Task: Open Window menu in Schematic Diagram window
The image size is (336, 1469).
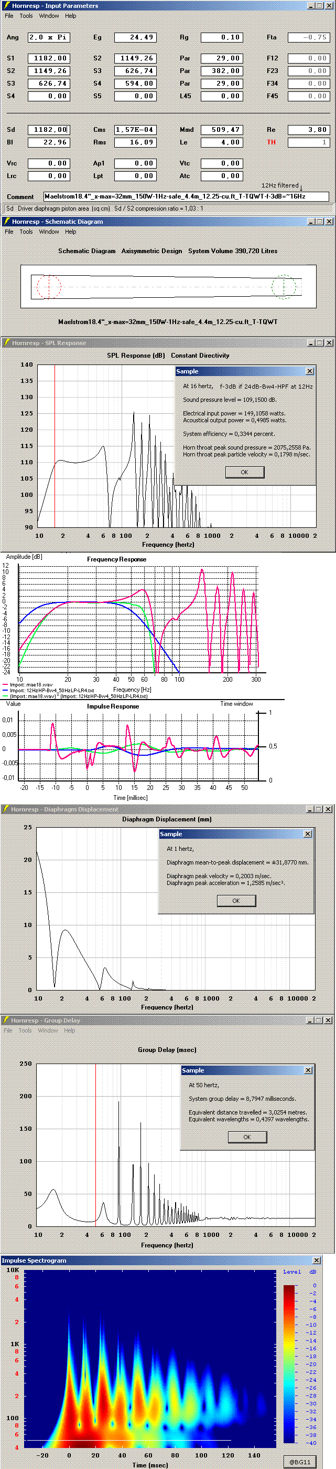Action: tap(49, 232)
